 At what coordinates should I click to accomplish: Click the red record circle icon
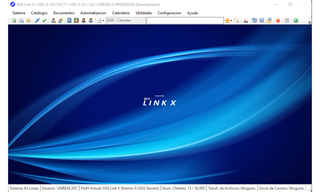click(278, 20)
